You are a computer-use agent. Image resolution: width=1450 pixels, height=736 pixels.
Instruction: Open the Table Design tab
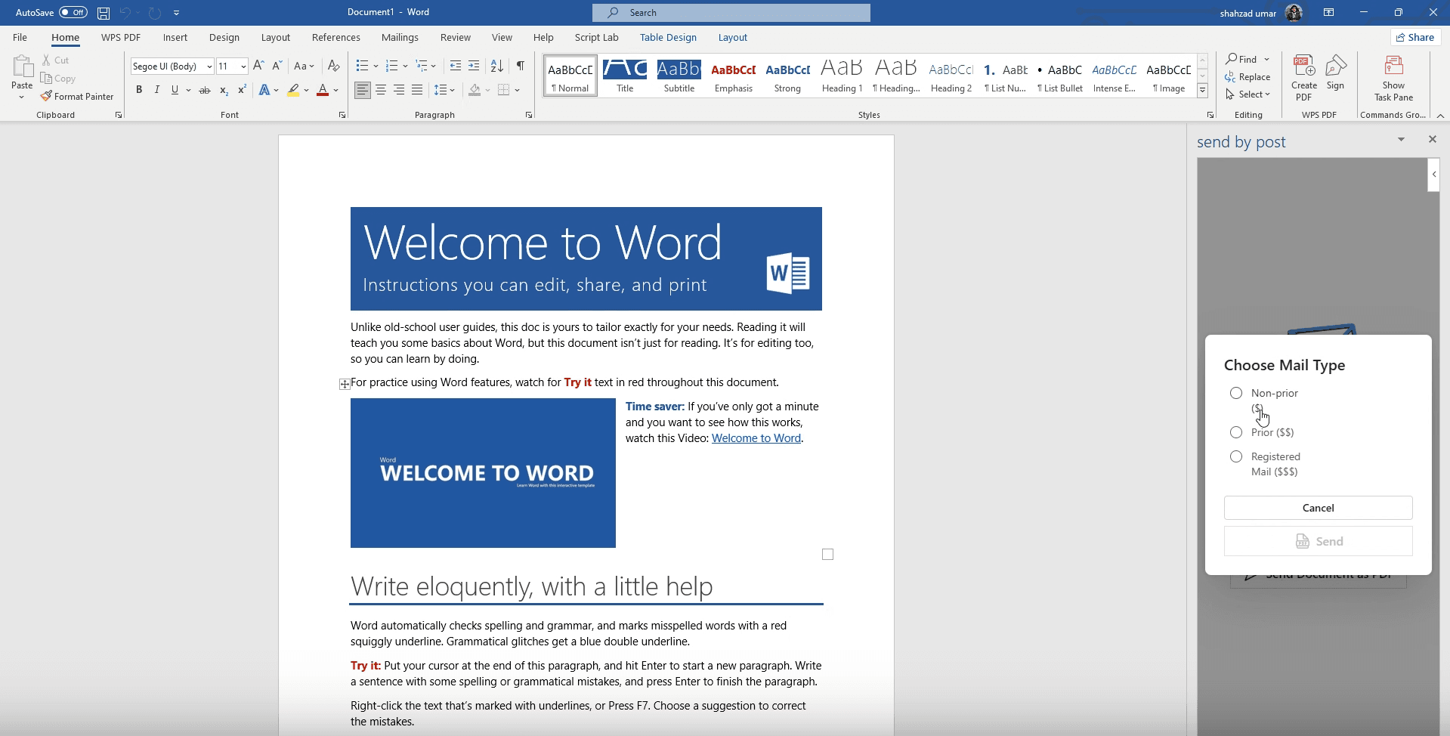click(668, 37)
